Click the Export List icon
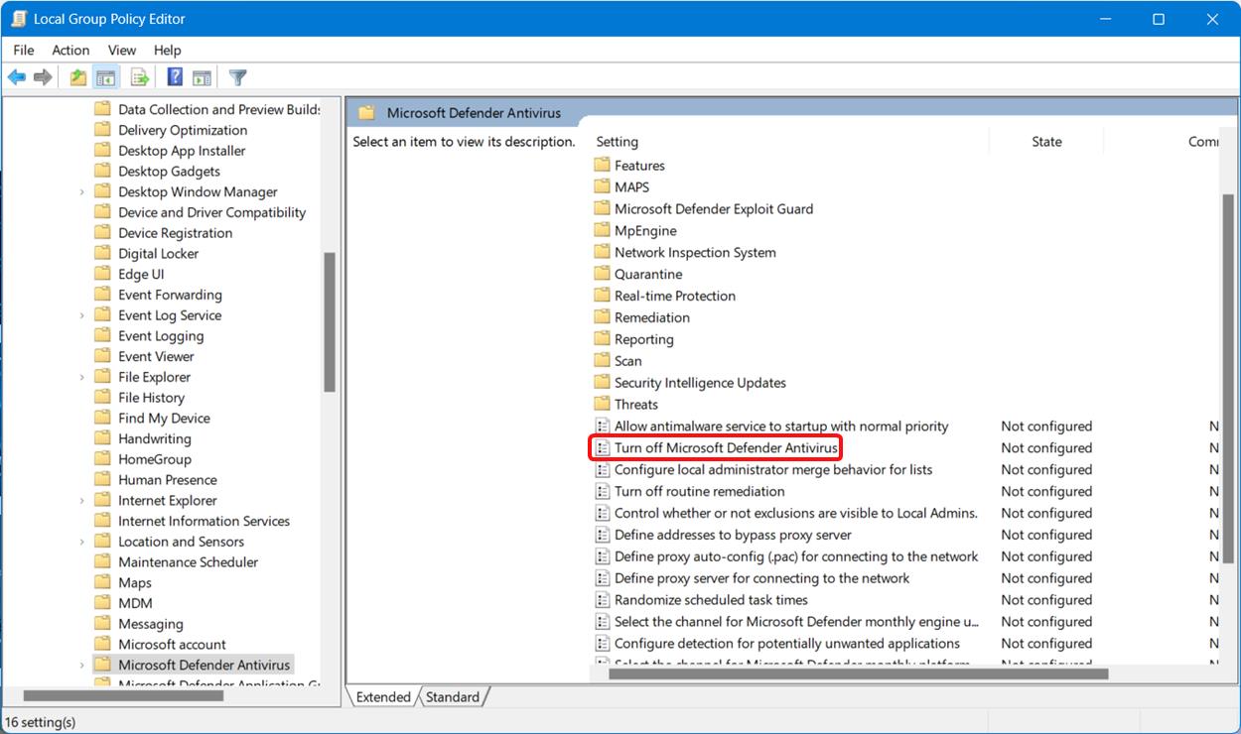1241x734 pixels. point(139,76)
